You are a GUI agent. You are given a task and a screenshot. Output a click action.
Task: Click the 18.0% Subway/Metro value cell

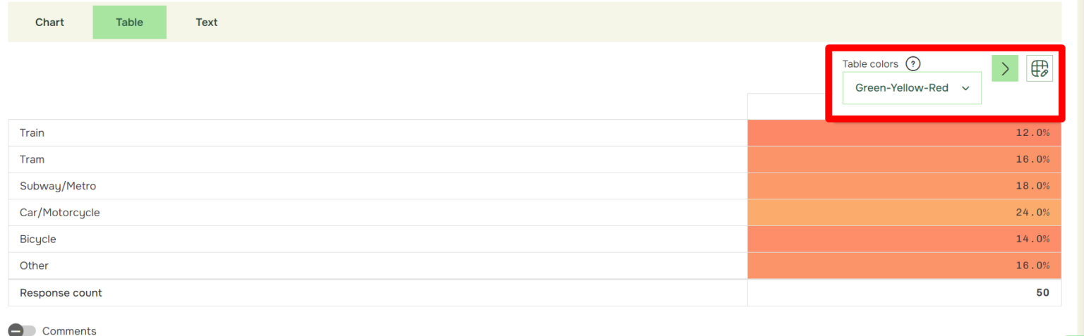pos(904,186)
